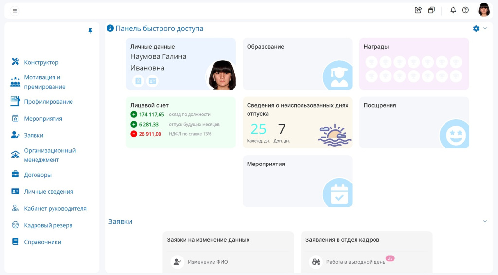
Task: Click the first trophy badge in Награды
Action: coord(372,62)
